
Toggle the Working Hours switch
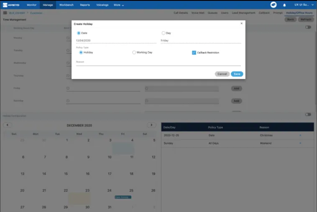tap(308, 27)
